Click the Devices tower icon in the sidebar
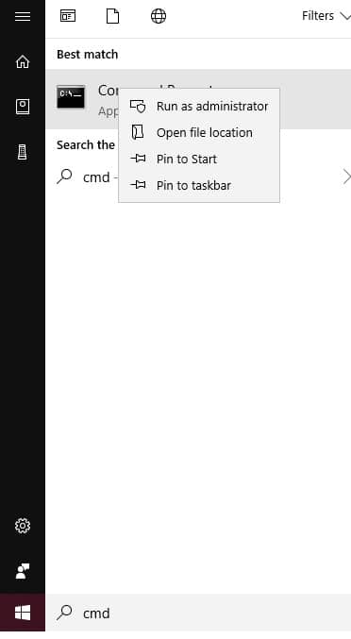Viewport: 351px width, 639px height. click(23, 152)
